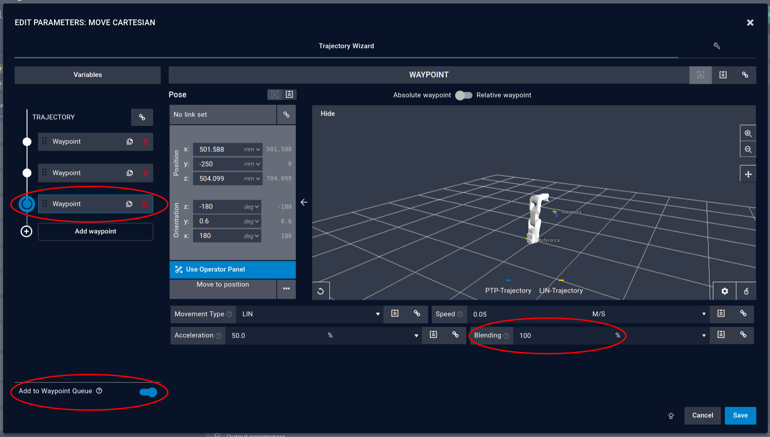
Task: Open orientation x unit deg dropdown
Action: pyautogui.click(x=252, y=236)
